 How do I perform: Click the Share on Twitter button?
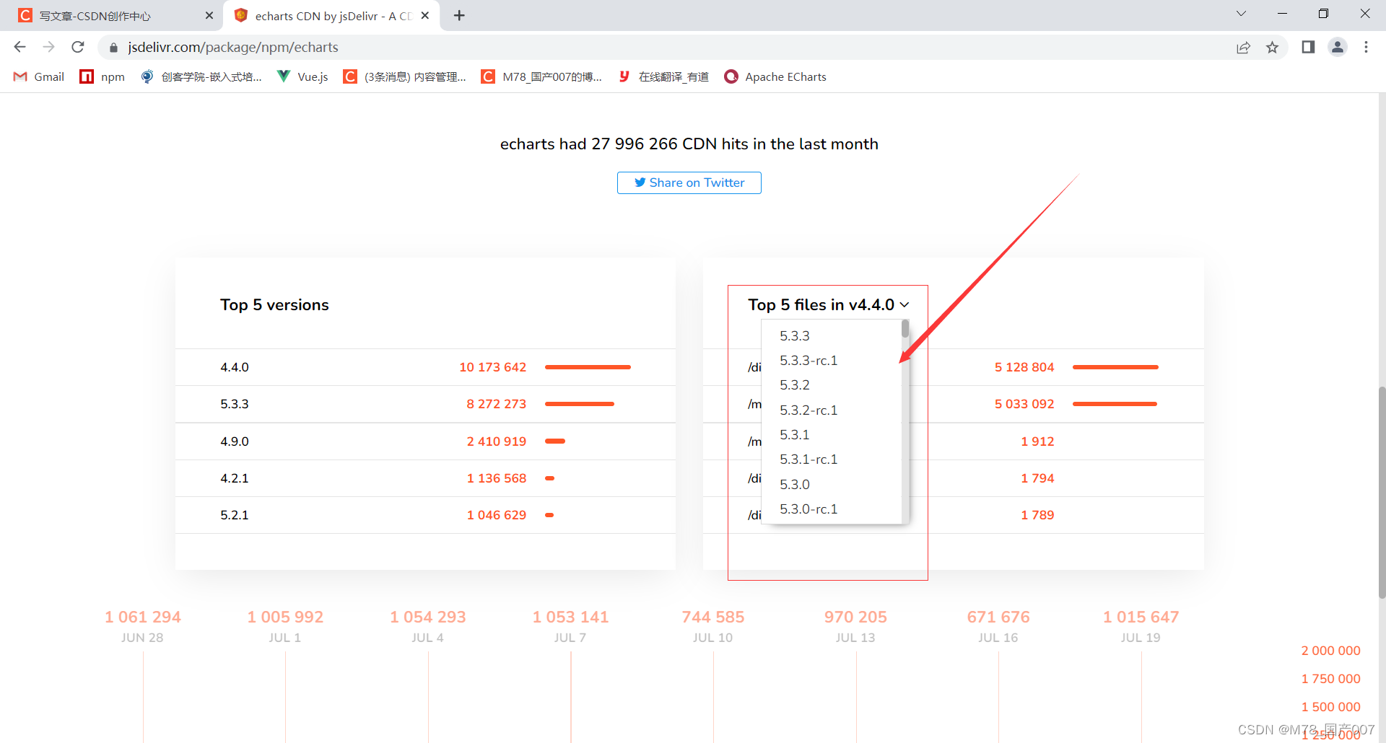[689, 183]
